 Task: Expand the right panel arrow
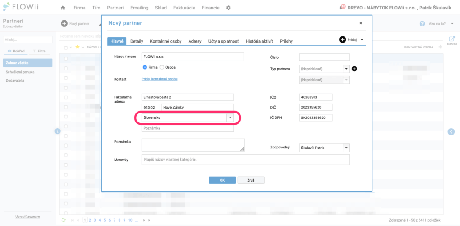(451, 132)
